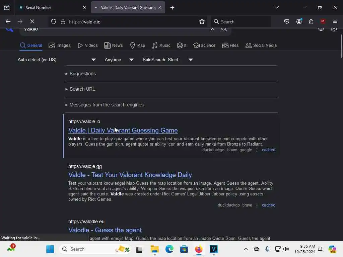Open the Valodle - Guess the agent result
343x257 pixels.
105,230
